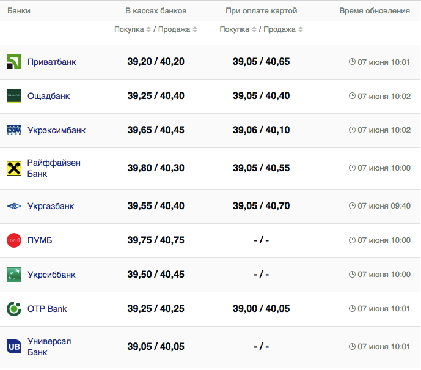Screen dimensions: 421x370
Task: Open the Ощадбанк bank page
Action: [49, 96]
